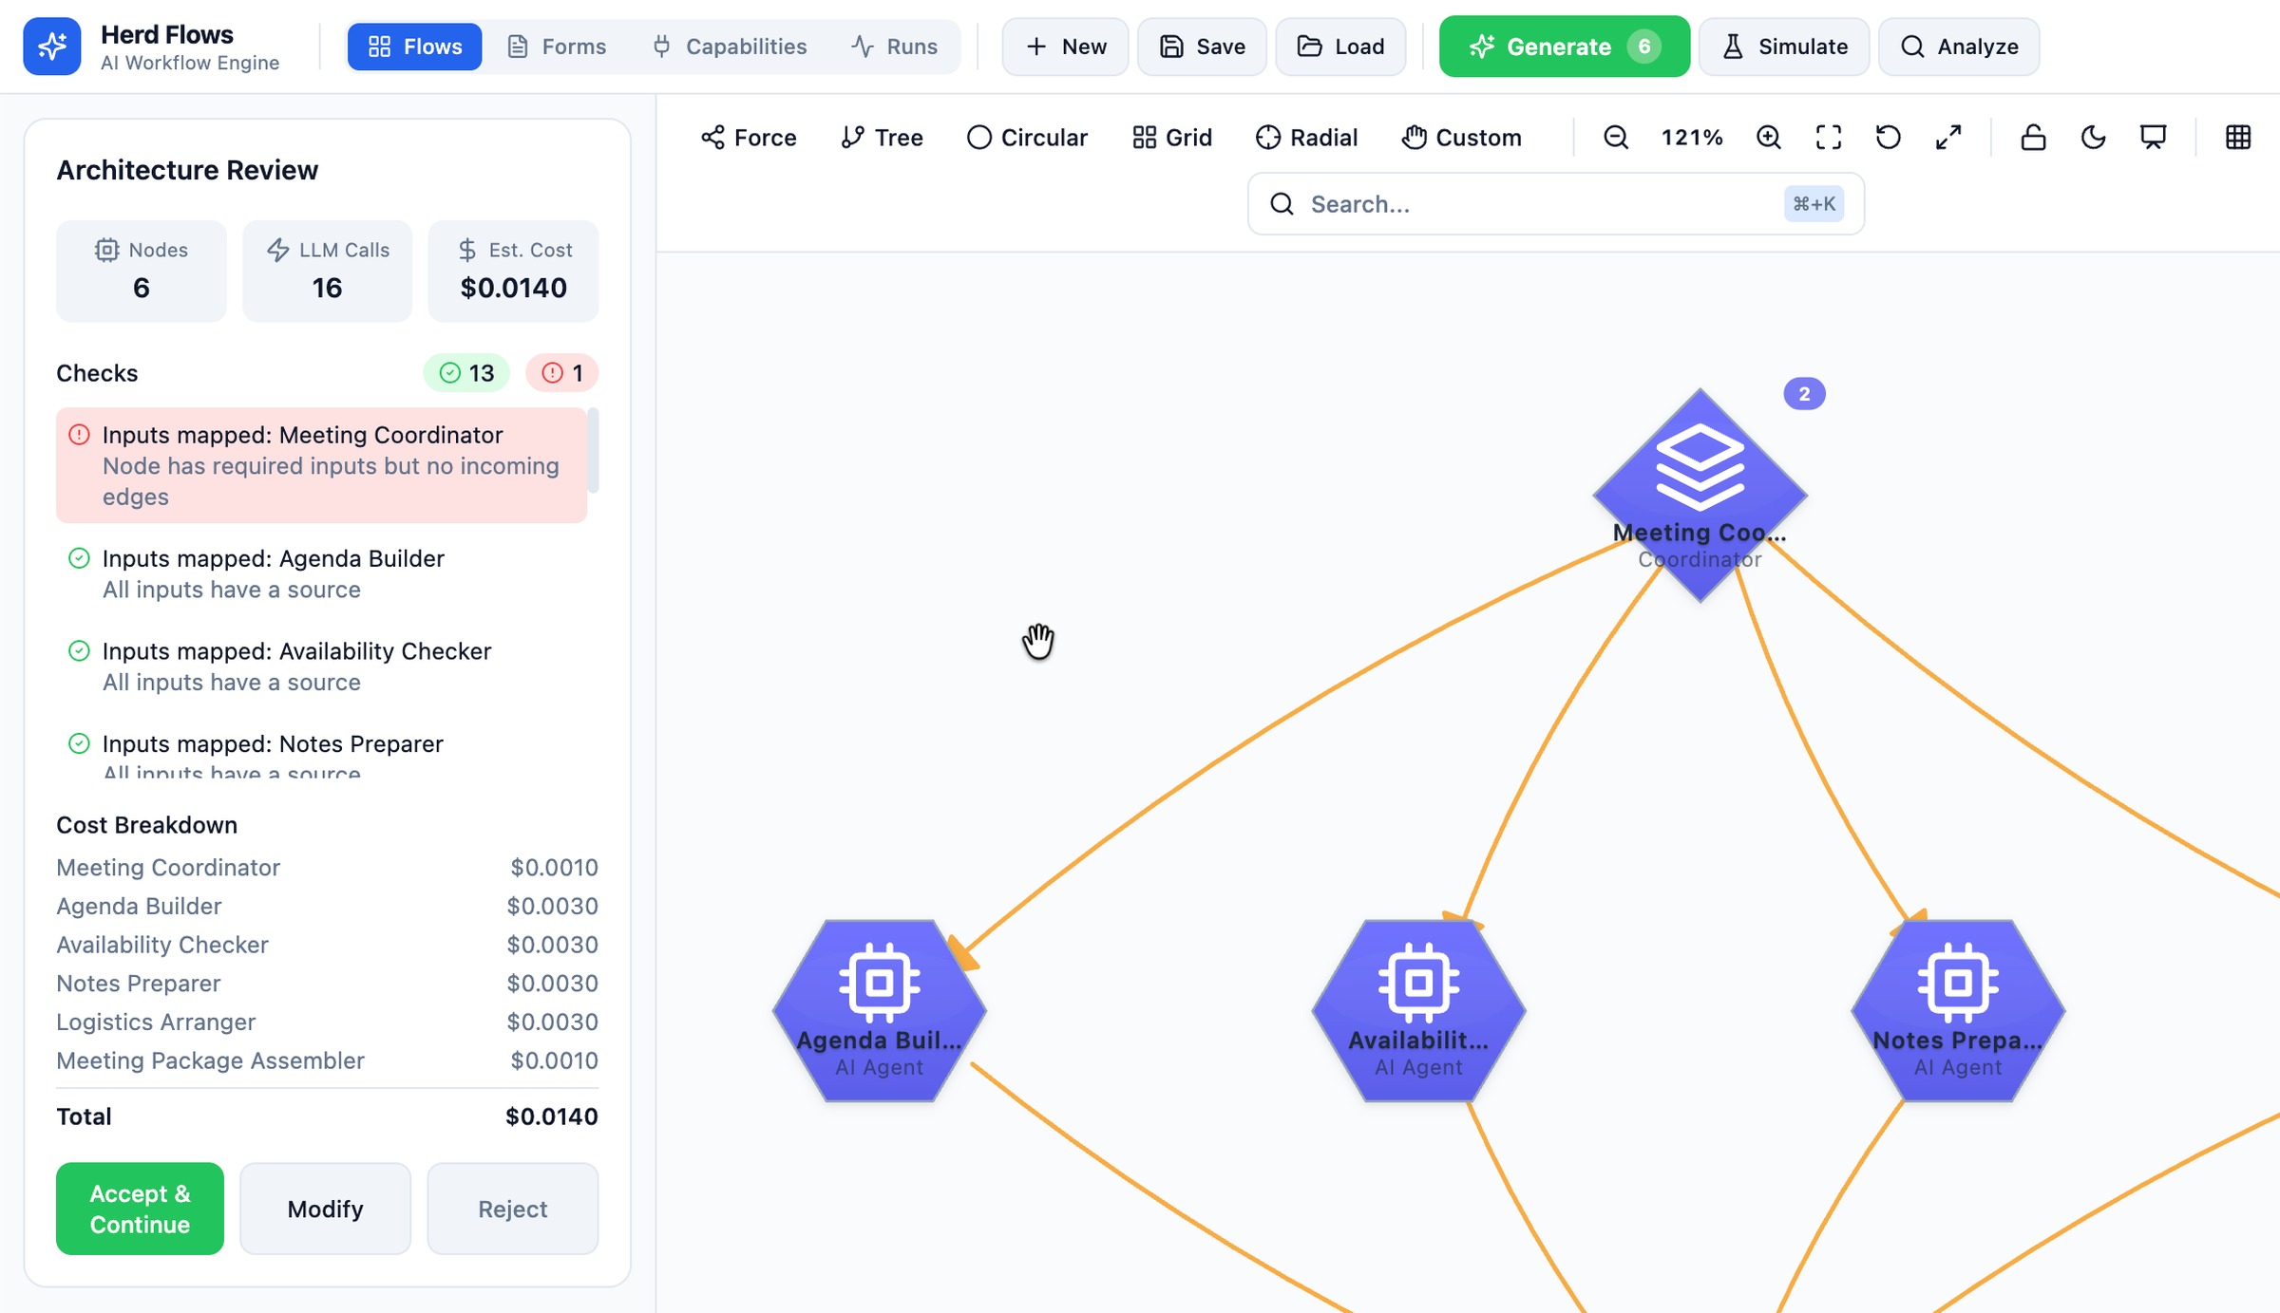Viewport: 2280px width, 1313px height.
Task: Click the reset view rotate icon
Action: pyautogui.click(x=1888, y=138)
